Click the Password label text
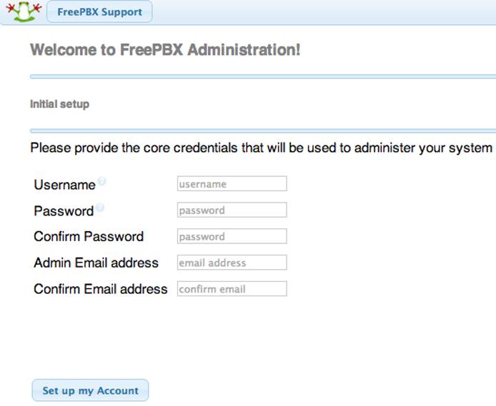 point(64,211)
